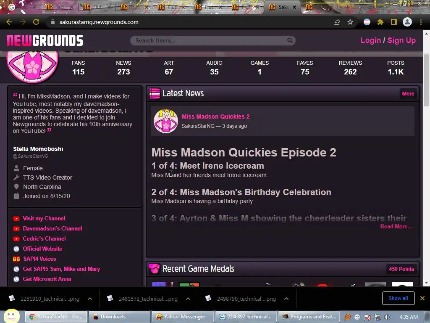
Task: Click the Recent Game Medals icon
Action: click(x=154, y=269)
